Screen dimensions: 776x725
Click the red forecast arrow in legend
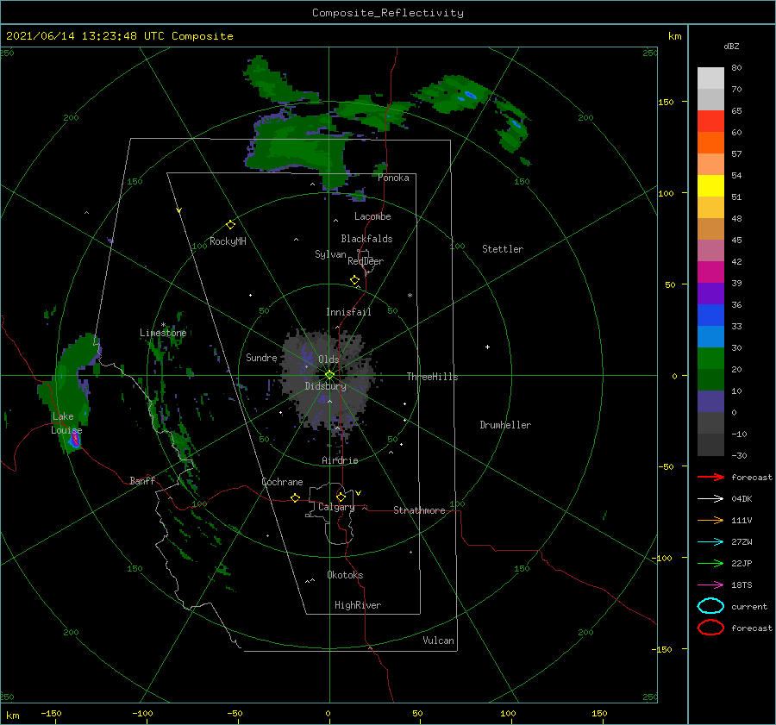point(710,477)
